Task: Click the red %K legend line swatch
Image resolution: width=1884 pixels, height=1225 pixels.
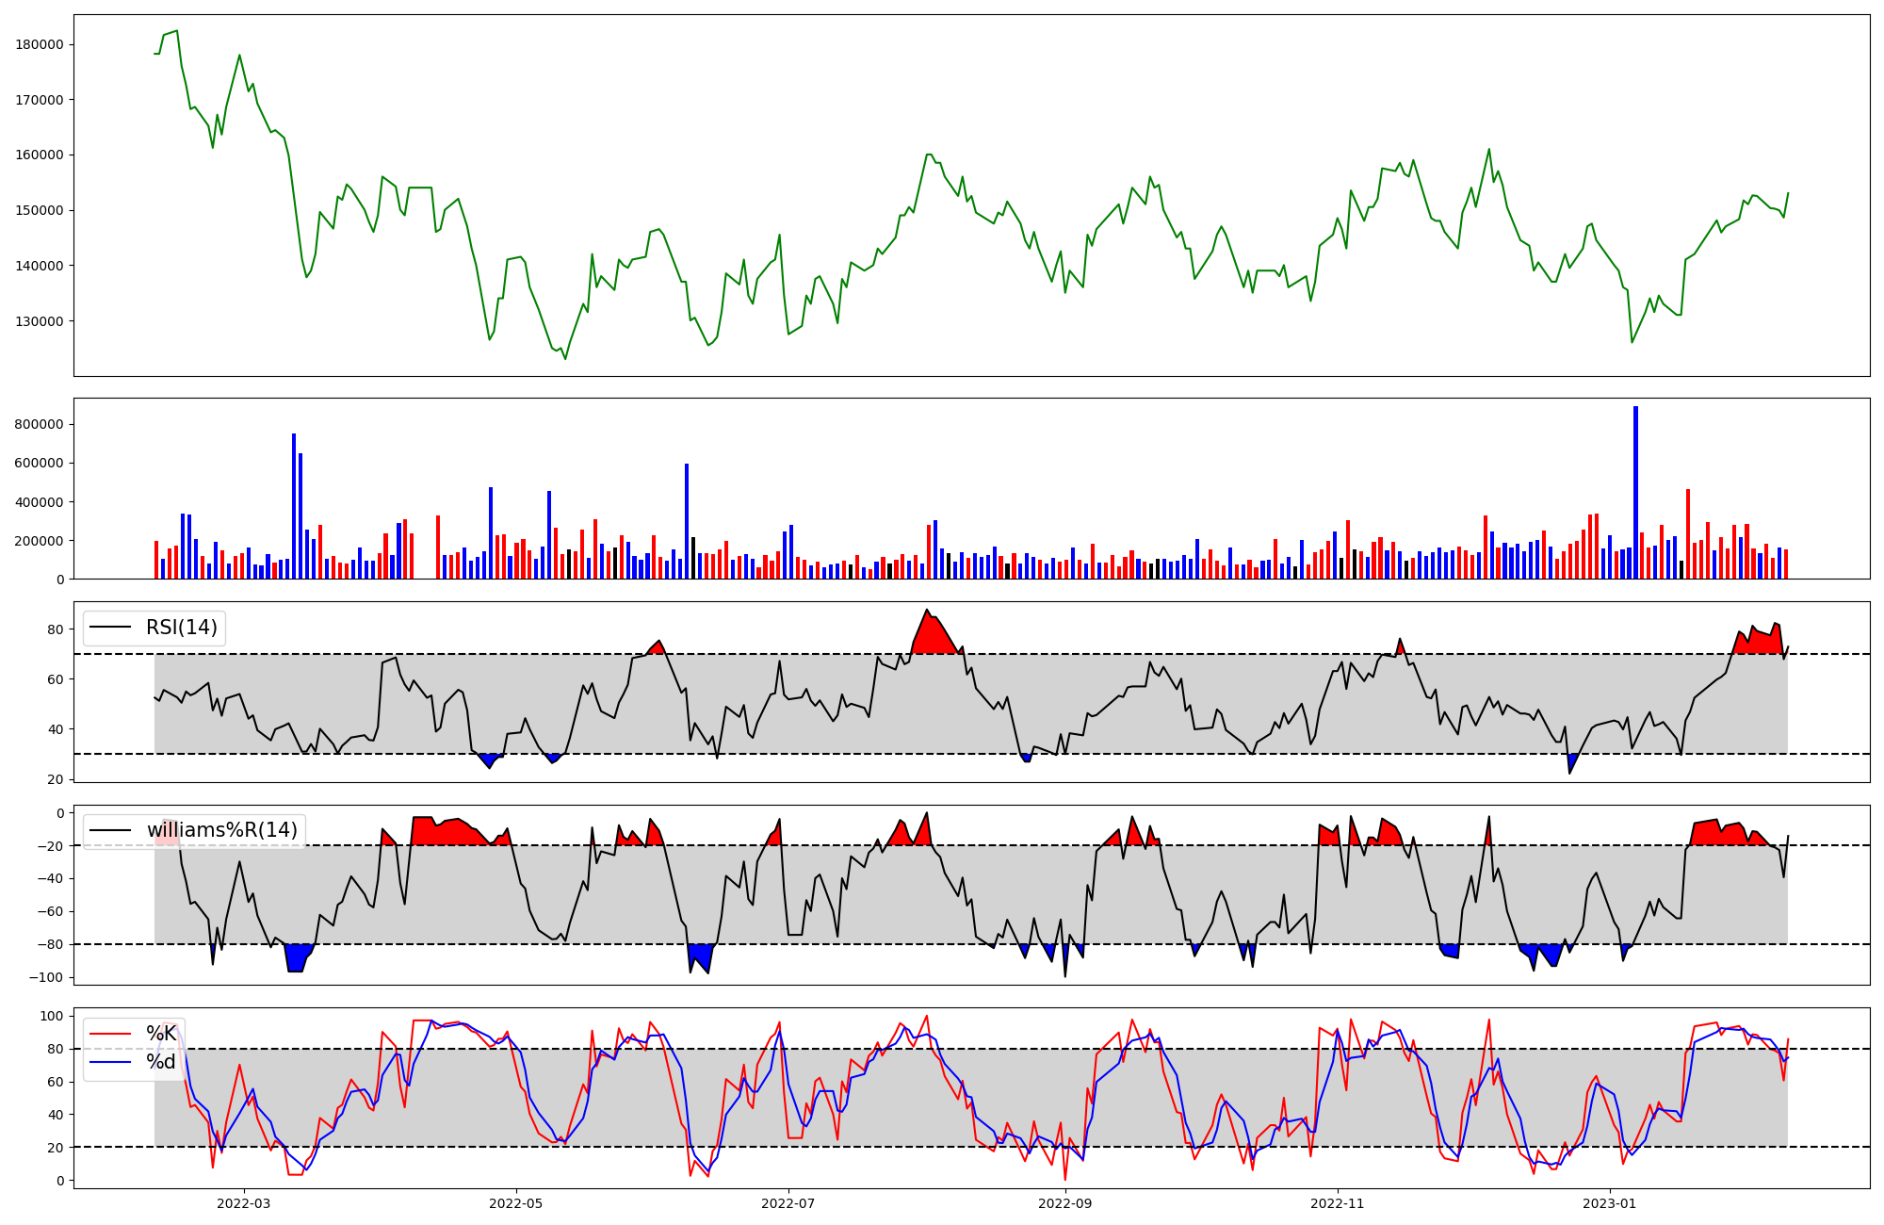Action: [x=108, y=1034]
